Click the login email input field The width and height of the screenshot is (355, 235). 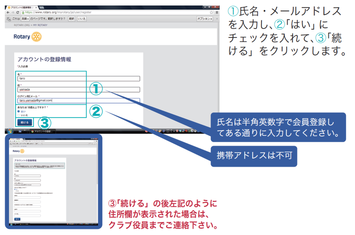79,100
